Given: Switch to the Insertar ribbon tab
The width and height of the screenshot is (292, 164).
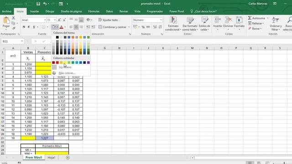Looking at the screenshot, I should [35, 11].
